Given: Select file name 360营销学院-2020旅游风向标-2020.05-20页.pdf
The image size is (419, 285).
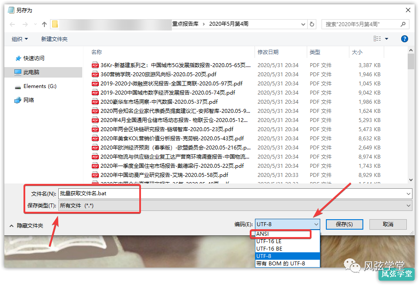Looking at the screenshot, I should tap(158, 74).
